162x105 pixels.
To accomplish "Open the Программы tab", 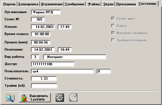I will [x=126, y=4].
